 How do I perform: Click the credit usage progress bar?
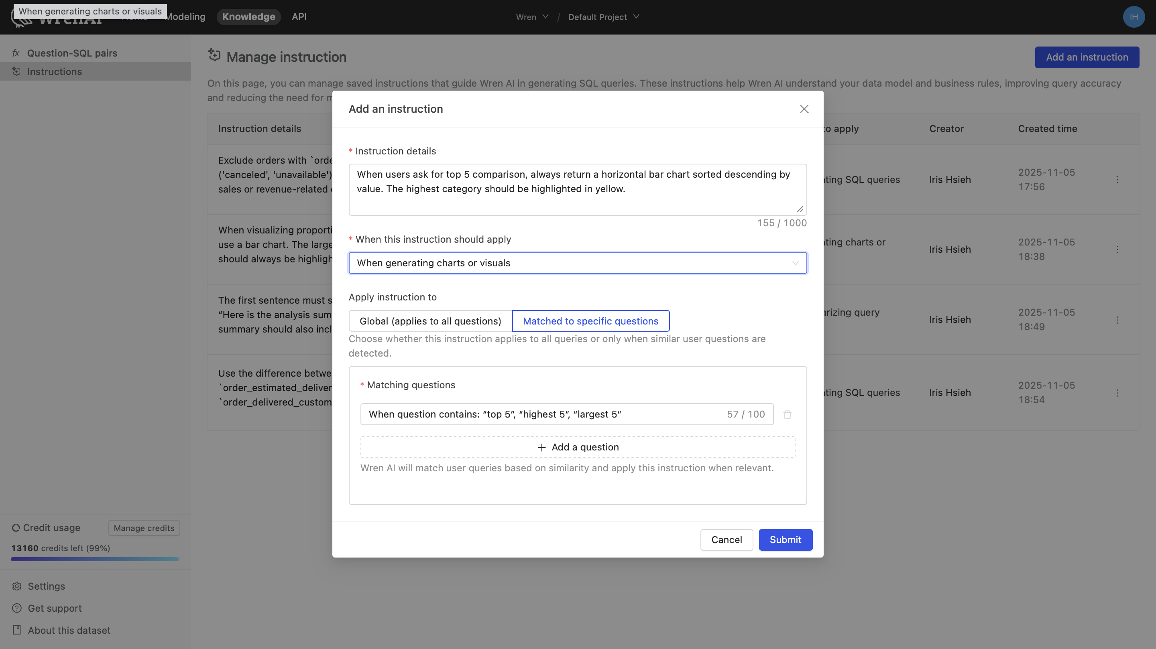pyautogui.click(x=95, y=559)
